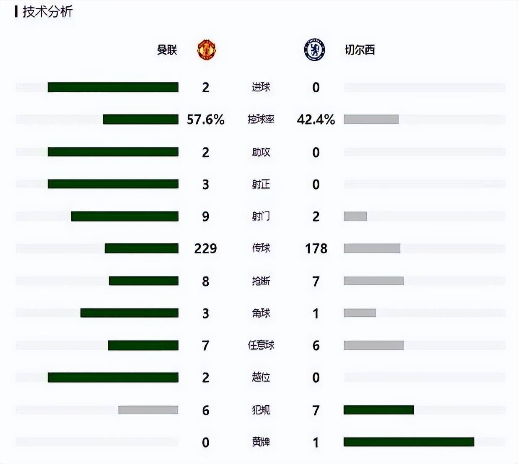The width and height of the screenshot is (518, 464).
Task: Click Chelsea's green 犯规 bar
Action: (x=379, y=410)
